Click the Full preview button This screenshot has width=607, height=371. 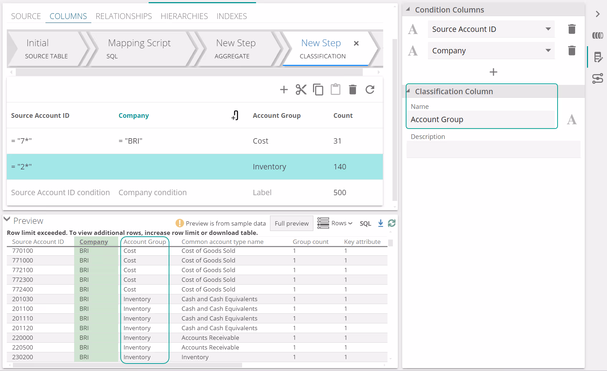tap(292, 223)
